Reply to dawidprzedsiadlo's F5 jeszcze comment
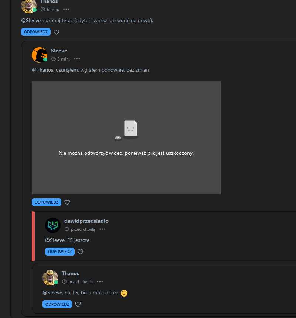This screenshot has height=318, width=296. (60, 252)
